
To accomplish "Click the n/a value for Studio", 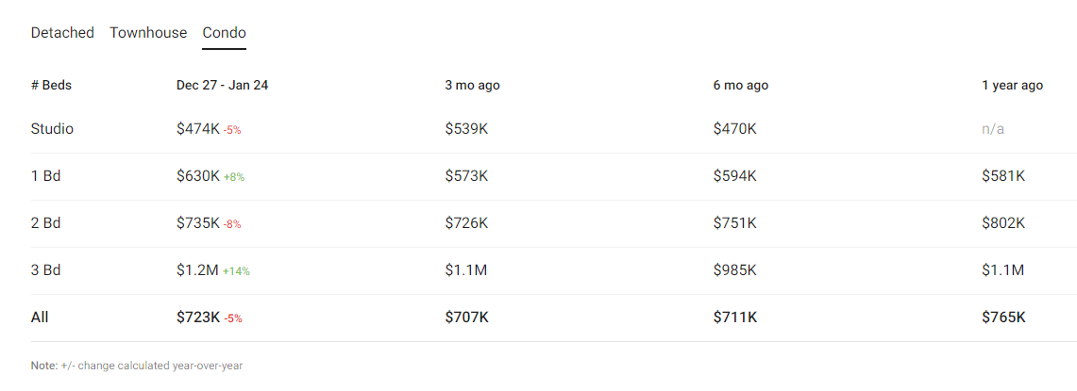I will (993, 129).
